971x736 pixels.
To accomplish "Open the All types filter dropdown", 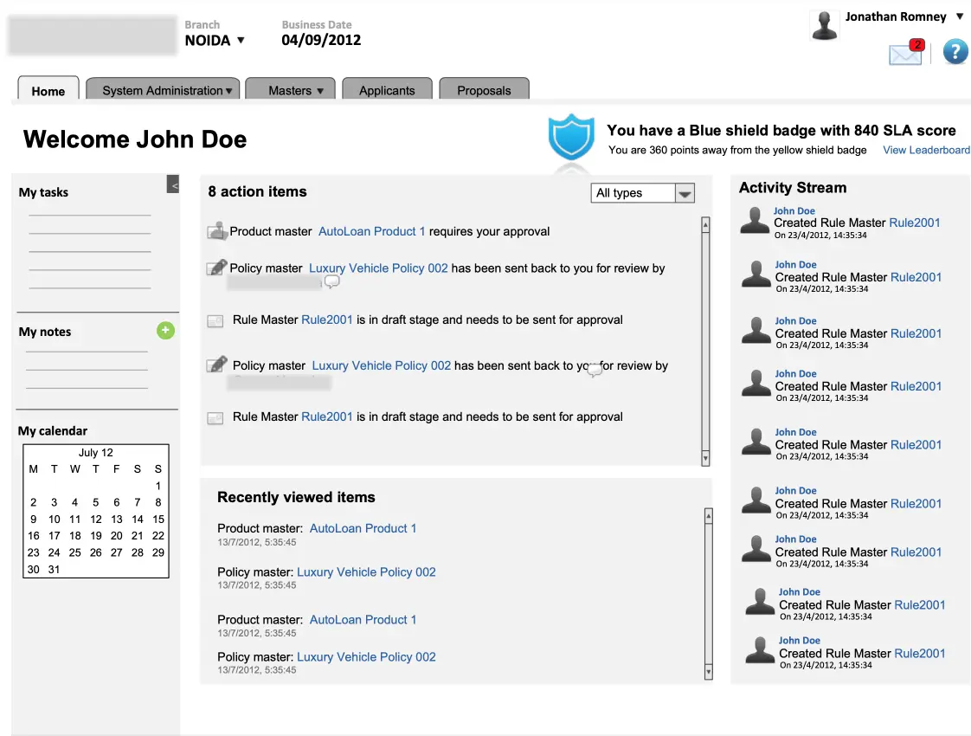I will tap(684, 194).
